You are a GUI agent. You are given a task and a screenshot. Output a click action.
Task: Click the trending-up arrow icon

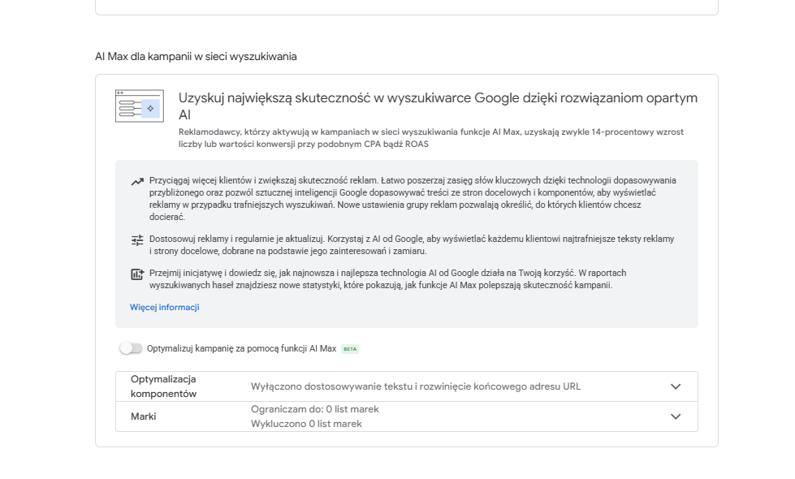tap(136, 181)
